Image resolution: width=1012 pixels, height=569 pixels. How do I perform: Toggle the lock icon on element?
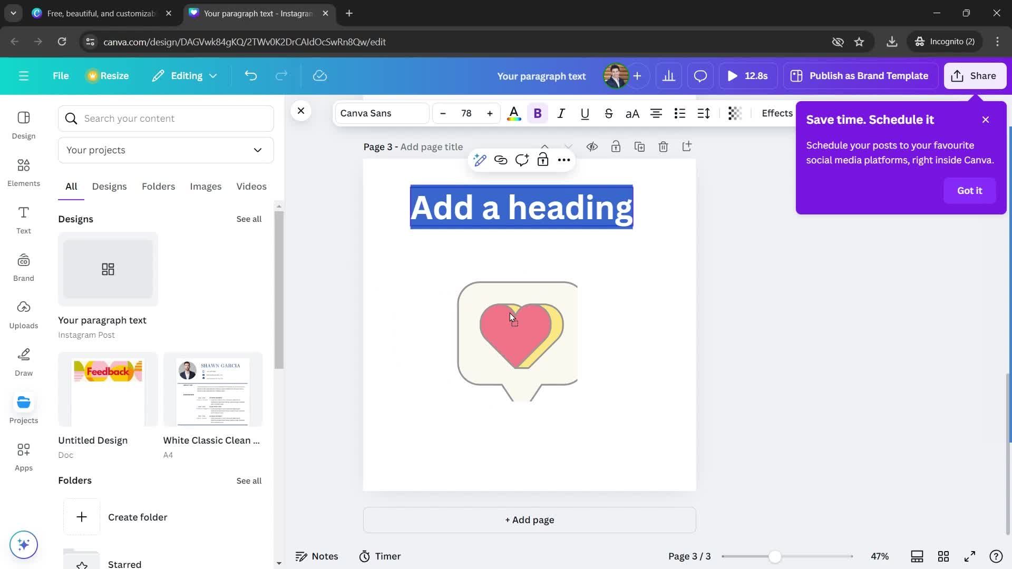coord(544,160)
